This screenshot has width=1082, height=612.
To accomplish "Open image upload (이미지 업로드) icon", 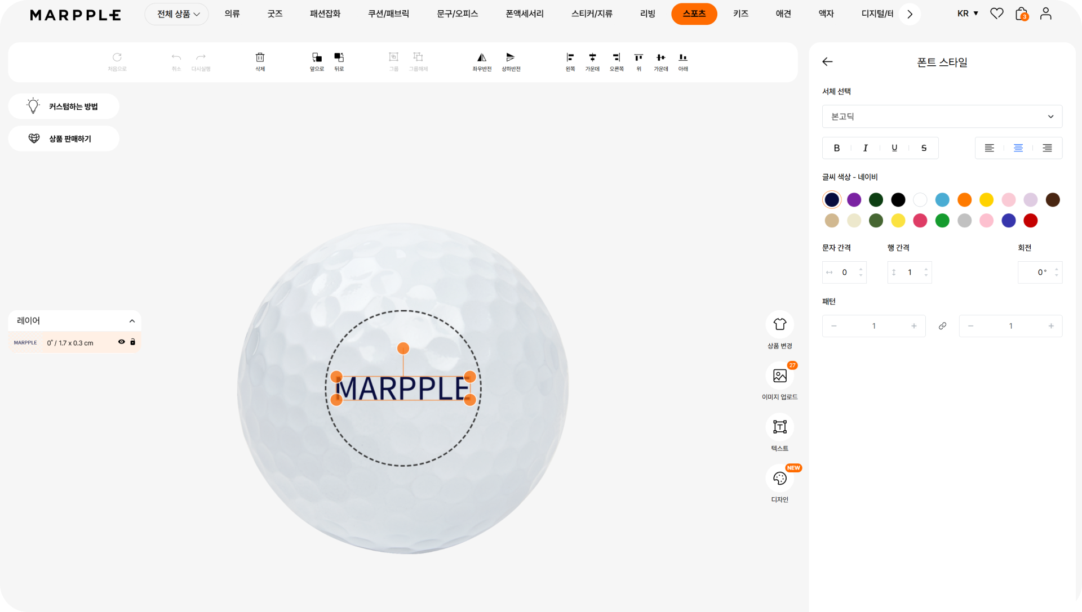I will tap(780, 376).
